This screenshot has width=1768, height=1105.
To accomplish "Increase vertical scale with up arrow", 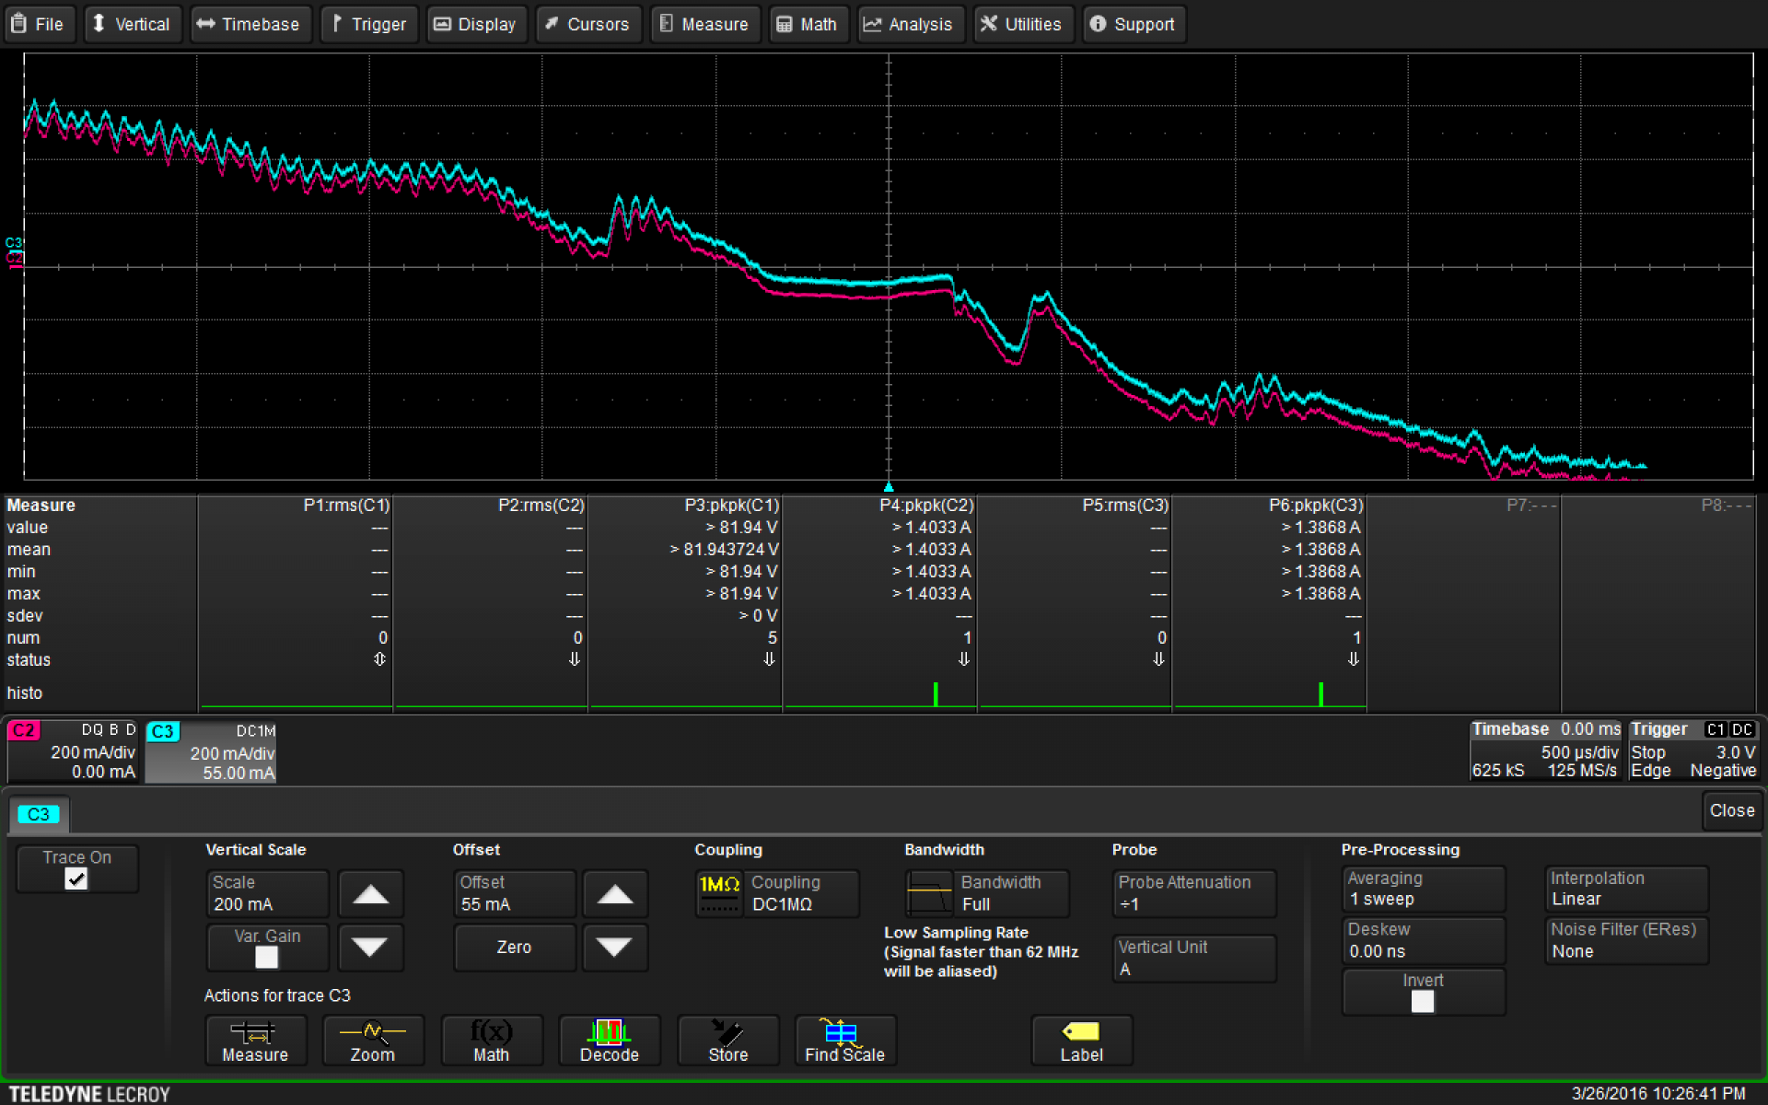I will 370,894.
